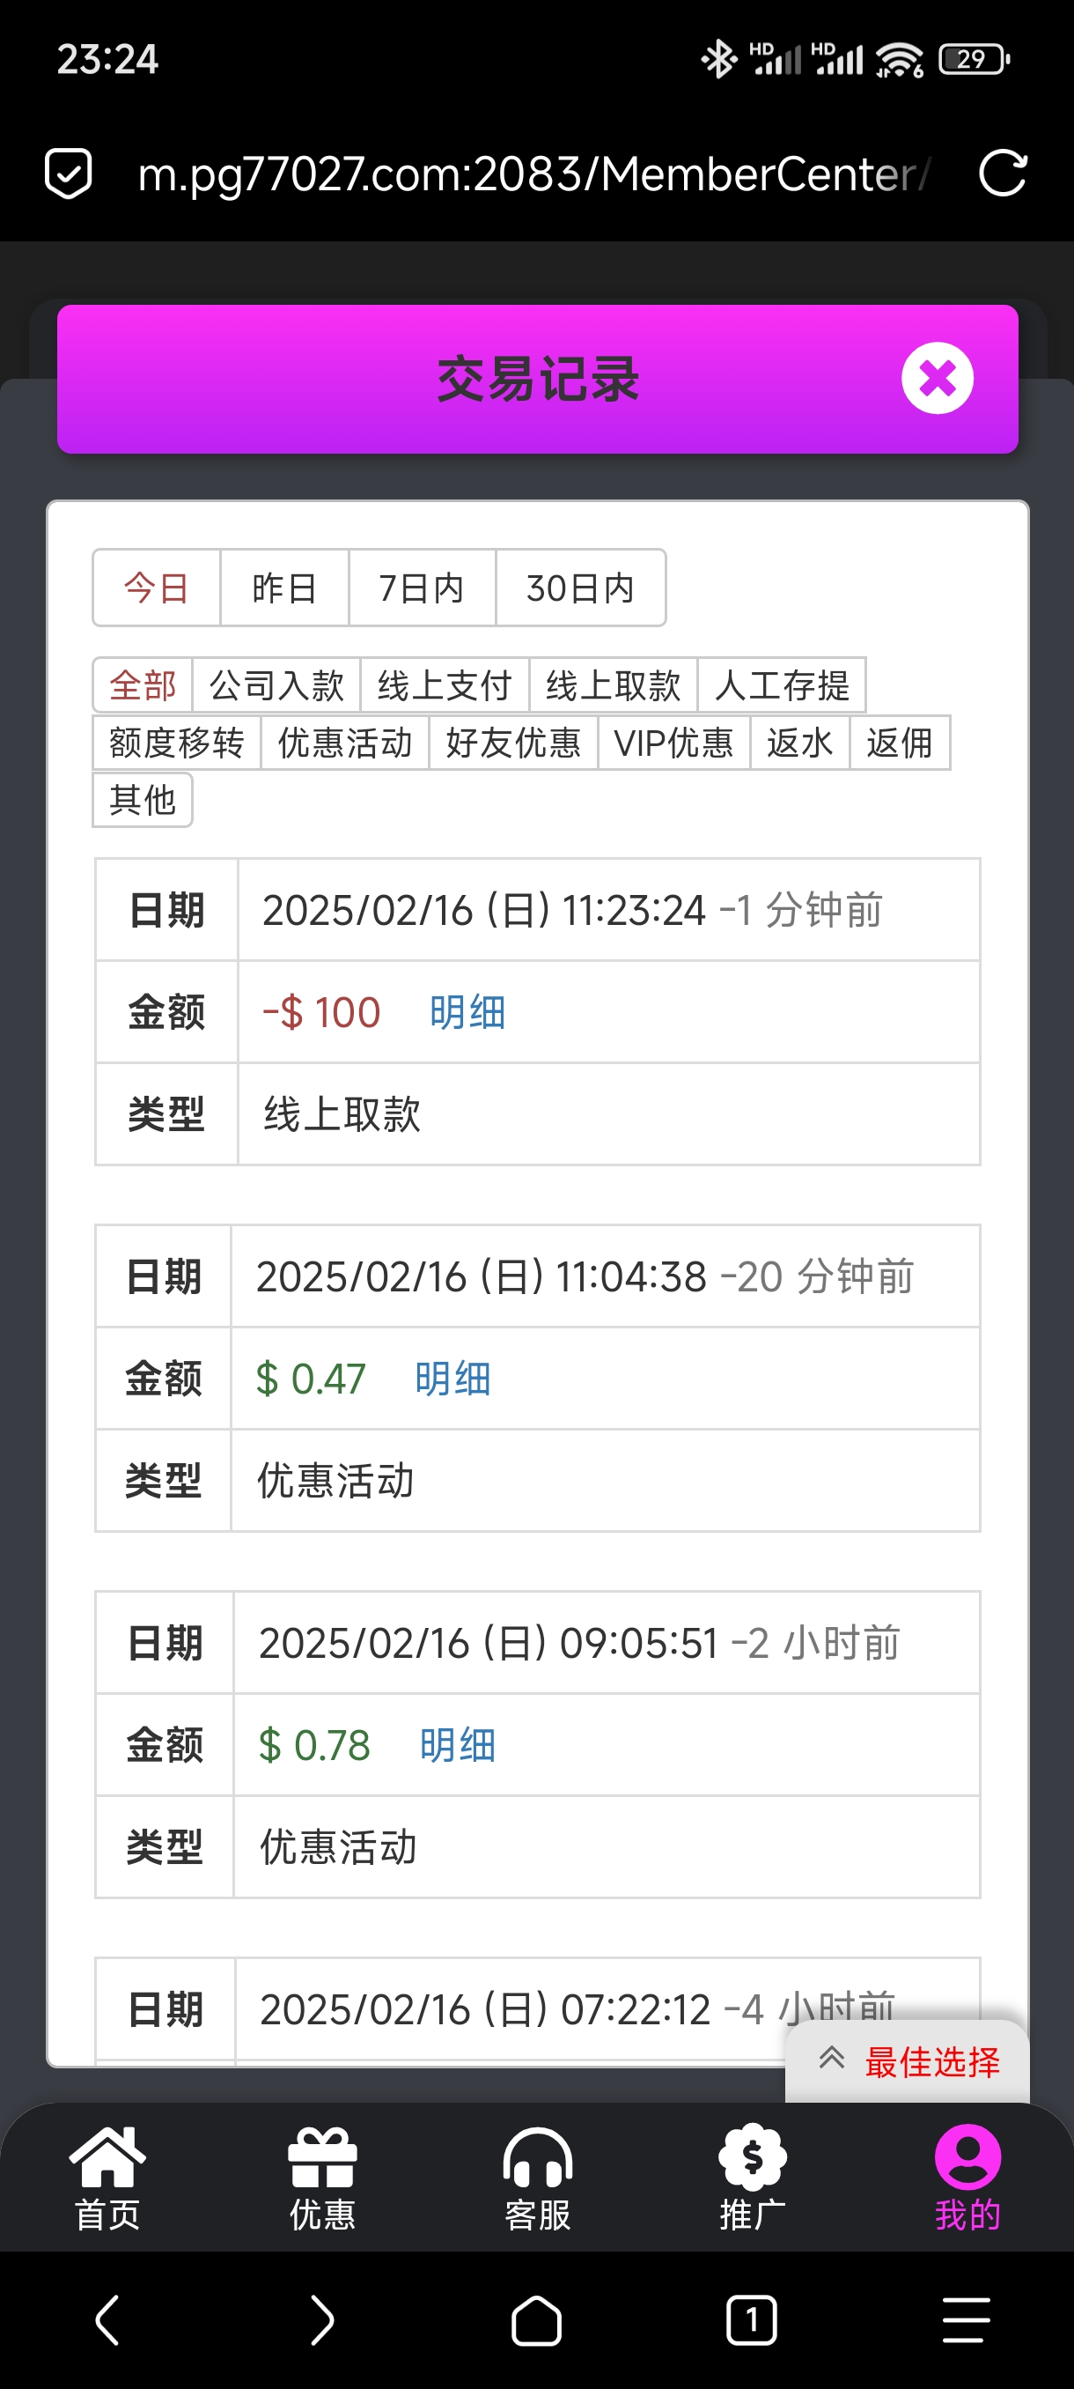
Task: Tap the site security shield icon
Action: (x=69, y=174)
